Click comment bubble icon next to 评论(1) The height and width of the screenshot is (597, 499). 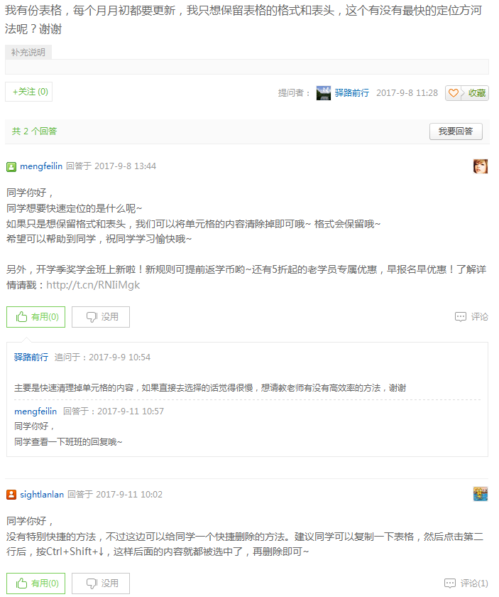pos(449,583)
